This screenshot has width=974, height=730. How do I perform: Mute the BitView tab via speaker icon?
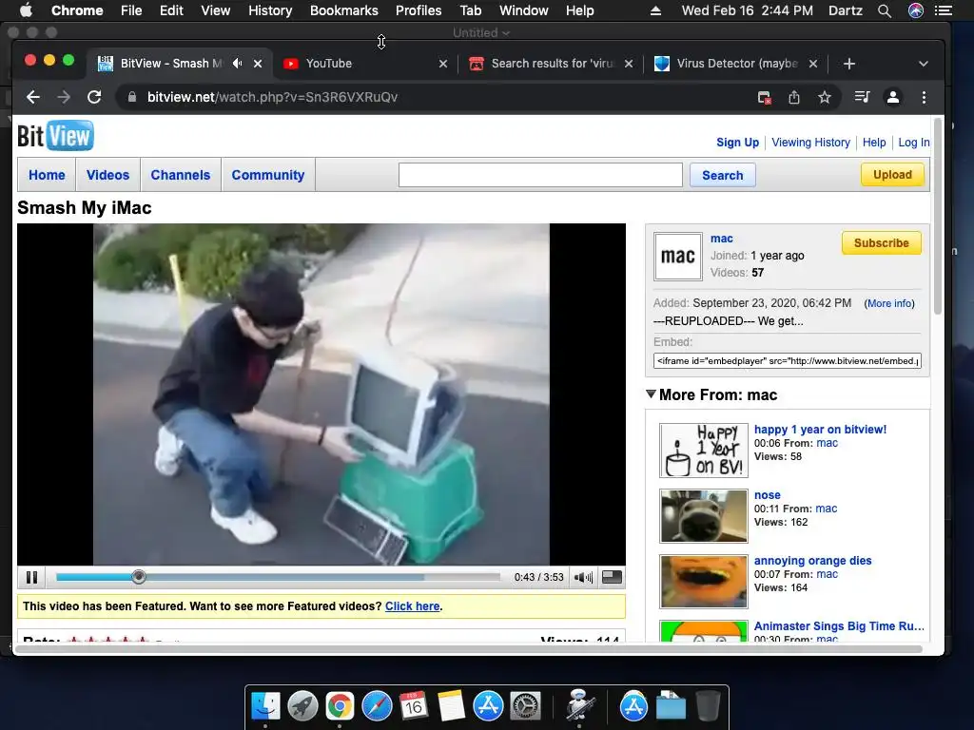[237, 64]
